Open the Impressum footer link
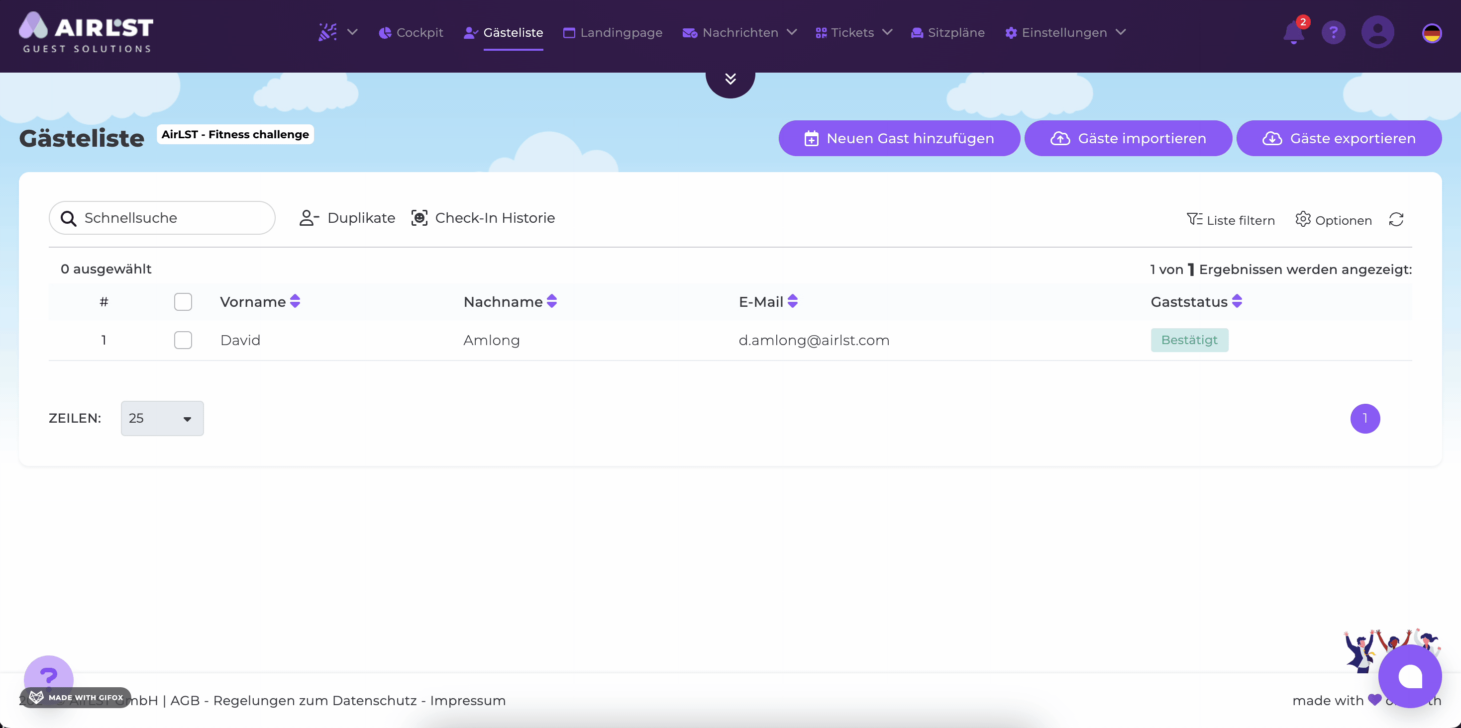This screenshot has height=728, width=1461. (468, 701)
